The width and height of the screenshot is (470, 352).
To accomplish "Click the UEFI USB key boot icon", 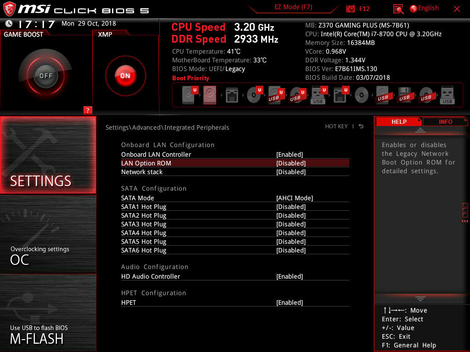I will [319, 95].
